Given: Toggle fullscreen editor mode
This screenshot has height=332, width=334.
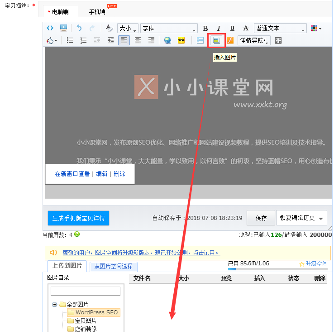Looking at the screenshot, I should pyautogui.click(x=278, y=40).
